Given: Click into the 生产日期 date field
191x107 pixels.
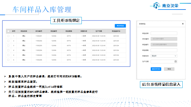Looking at the screenshot, I should 164,62.
